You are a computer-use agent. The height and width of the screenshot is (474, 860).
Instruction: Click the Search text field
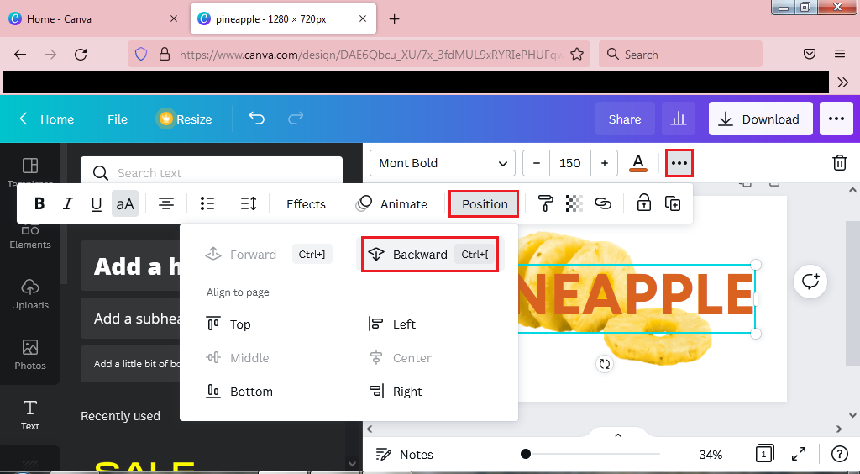(x=212, y=173)
